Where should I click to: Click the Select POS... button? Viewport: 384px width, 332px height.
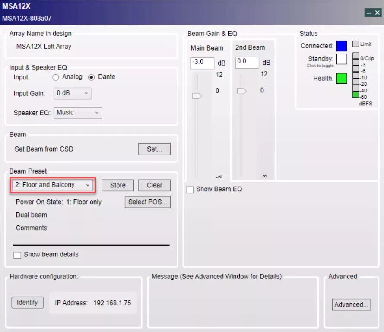pyautogui.click(x=148, y=202)
